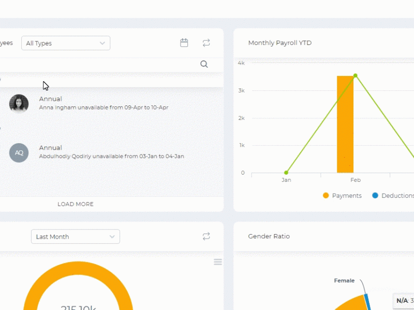Toggle the Payments legend item

tap(342, 196)
